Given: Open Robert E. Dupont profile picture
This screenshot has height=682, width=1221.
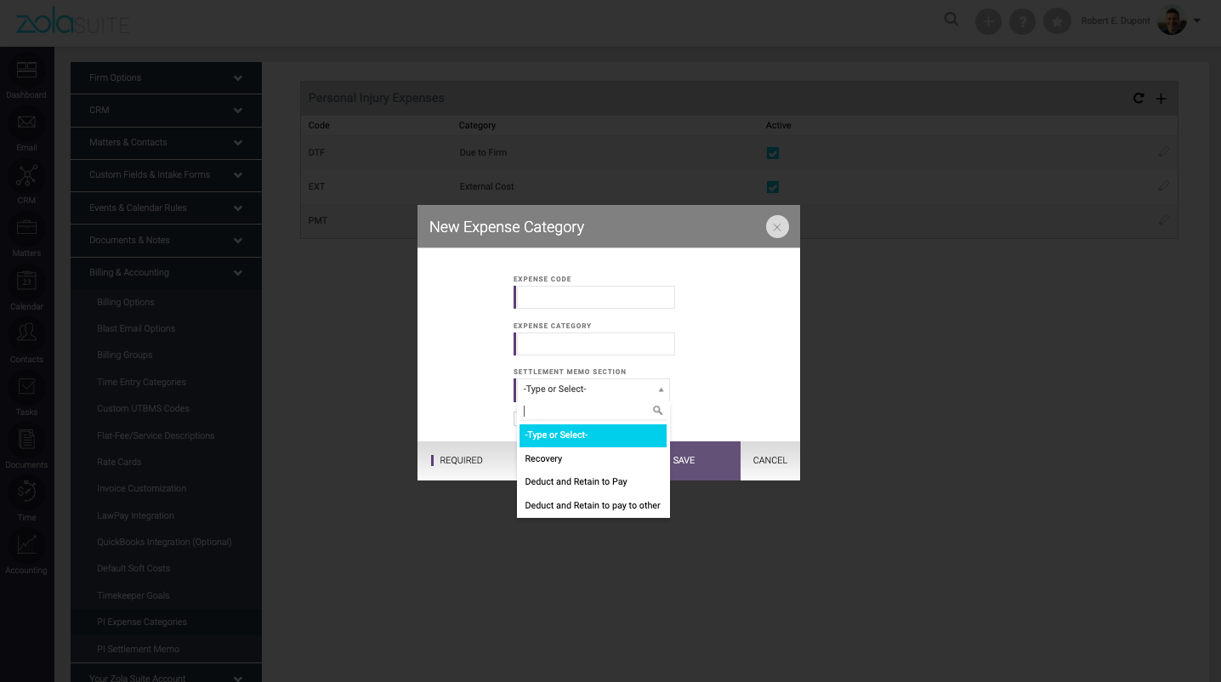Looking at the screenshot, I should (1172, 20).
